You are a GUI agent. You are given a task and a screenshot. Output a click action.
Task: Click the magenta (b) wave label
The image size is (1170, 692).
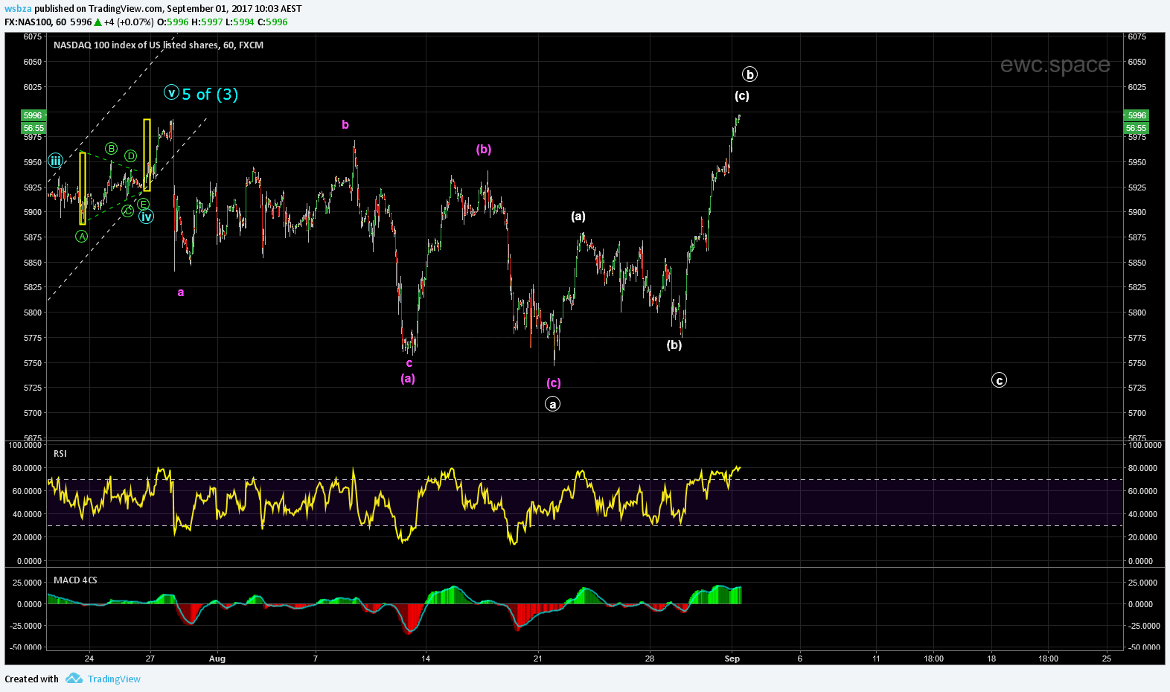[x=484, y=150]
